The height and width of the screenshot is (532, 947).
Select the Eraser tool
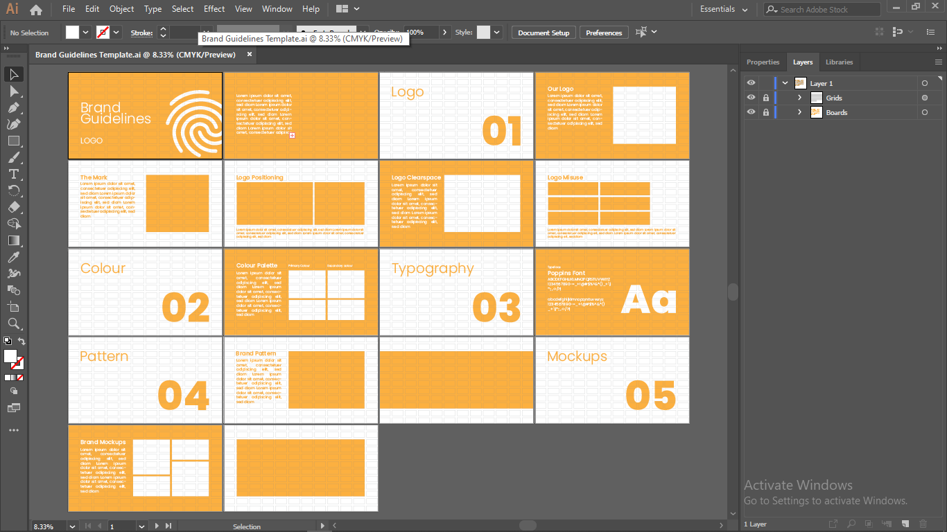click(x=13, y=207)
